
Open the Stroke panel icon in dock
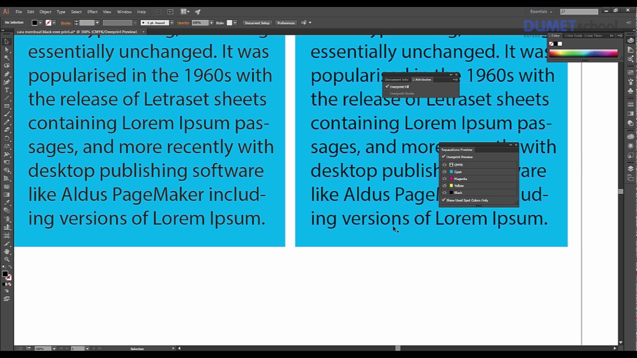click(x=631, y=104)
